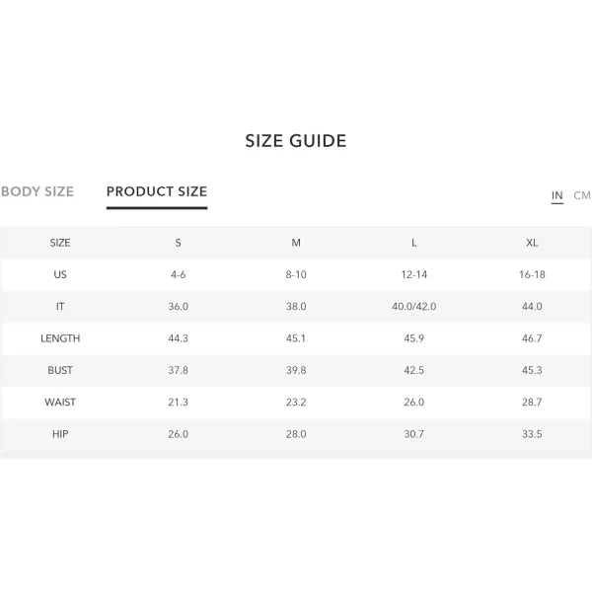Image resolution: width=592 pixels, height=592 pixels.
Task: Click the HIP row label
Action: pos(60,434)
